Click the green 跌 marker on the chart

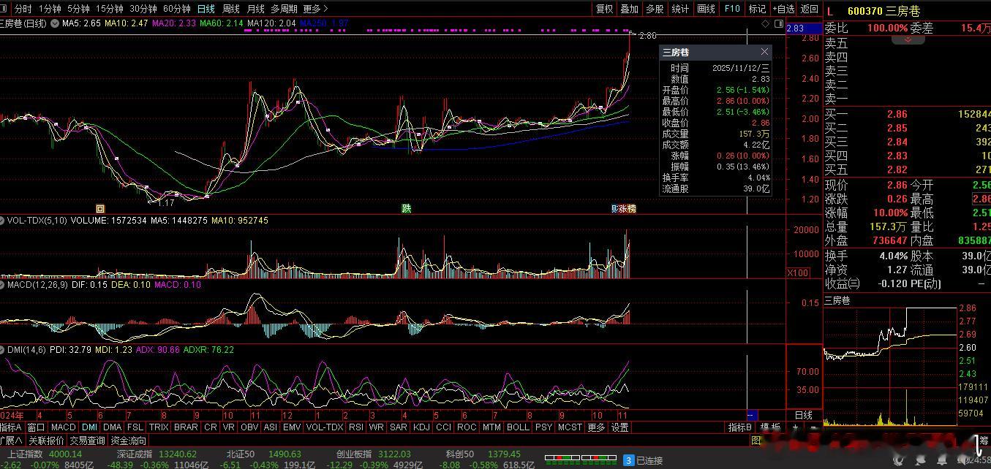pos(406,208)
